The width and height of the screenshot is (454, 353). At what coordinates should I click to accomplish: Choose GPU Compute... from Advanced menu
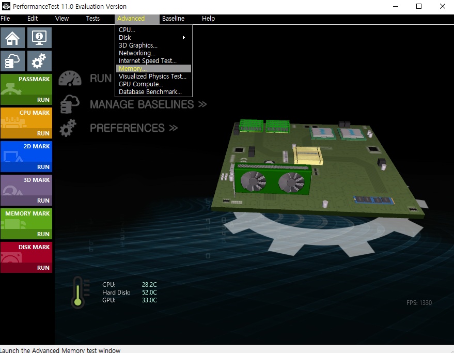[x=153, y=84]
